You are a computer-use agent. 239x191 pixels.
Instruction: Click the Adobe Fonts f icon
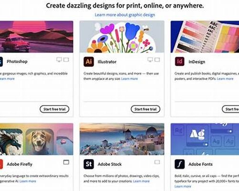(x=180, y=164)
